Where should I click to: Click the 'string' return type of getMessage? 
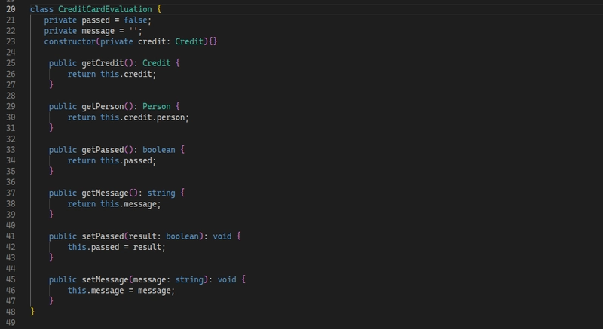pyautogui.click(x=161, y=193)
